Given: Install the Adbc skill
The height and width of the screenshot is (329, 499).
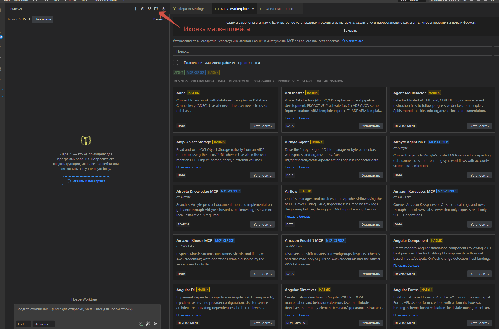Looking at the screenshot, I should (x=262, y=126).
